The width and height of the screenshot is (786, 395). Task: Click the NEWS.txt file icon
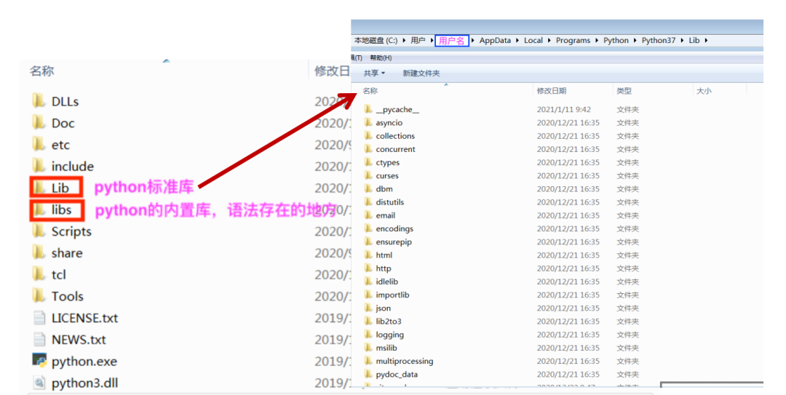[39, 339]
